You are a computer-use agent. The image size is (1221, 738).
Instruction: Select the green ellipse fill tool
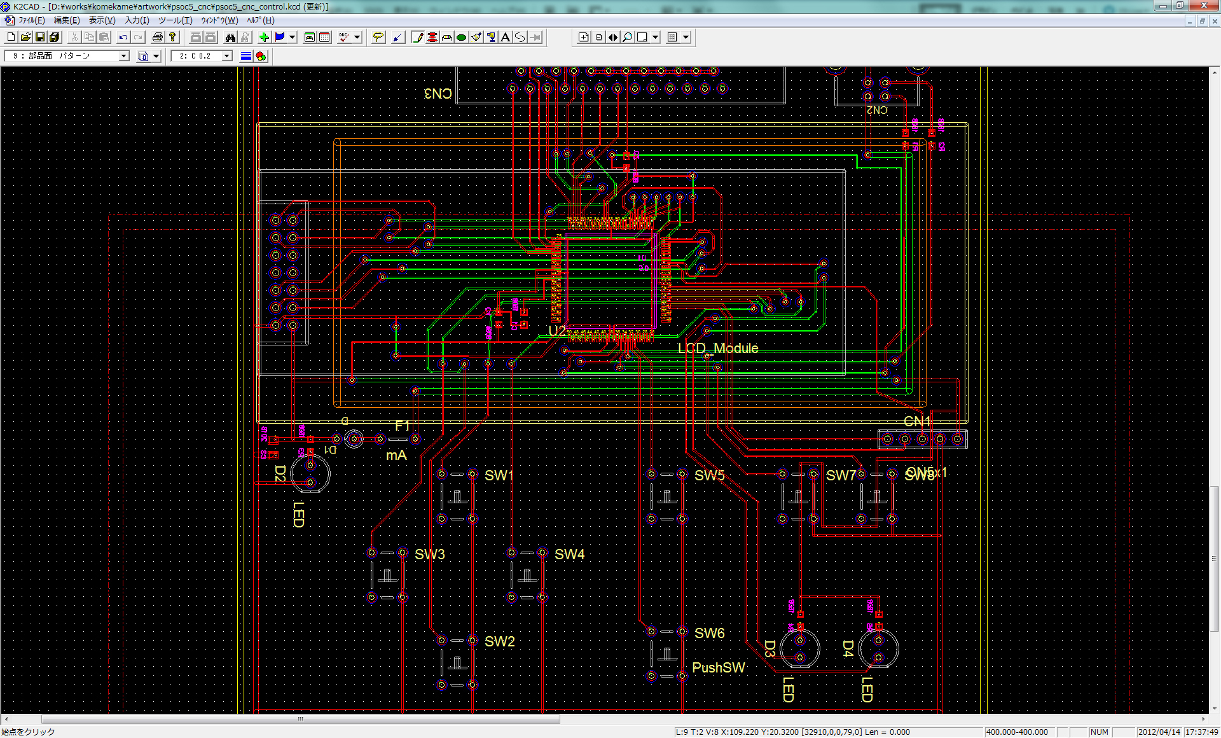point(462,38)
